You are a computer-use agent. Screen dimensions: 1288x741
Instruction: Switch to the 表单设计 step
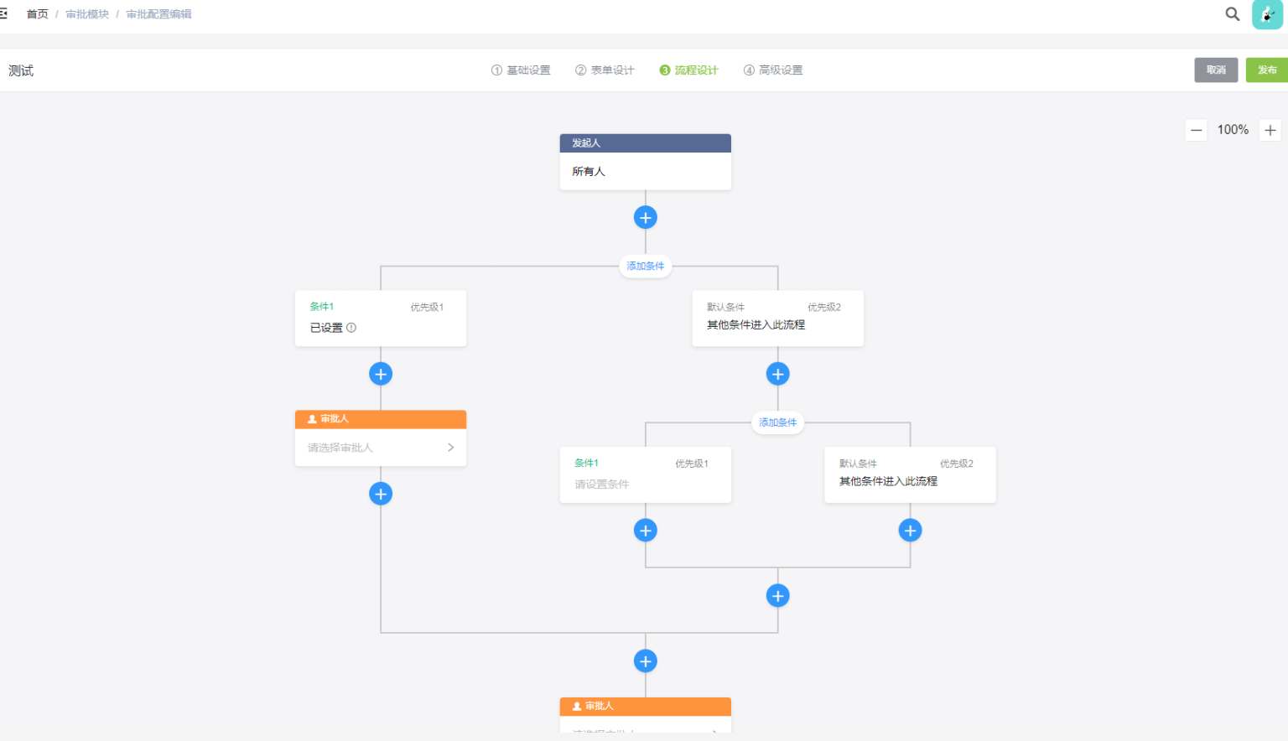(605, 70)
